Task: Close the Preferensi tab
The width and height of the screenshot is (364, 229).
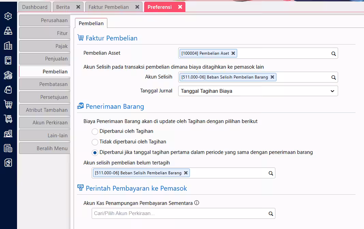Action: click(x=180, y=7)
